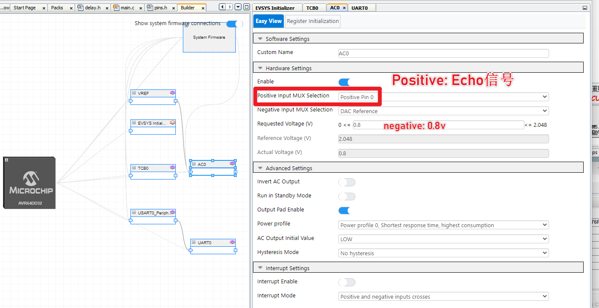Collapse the UART0 node minus icon

pos(194,242)
